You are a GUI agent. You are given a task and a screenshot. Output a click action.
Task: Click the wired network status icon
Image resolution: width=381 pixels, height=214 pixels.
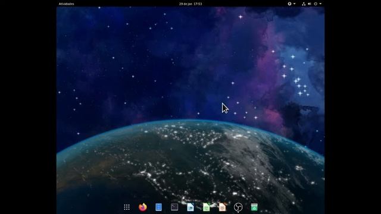pos(304,4)
